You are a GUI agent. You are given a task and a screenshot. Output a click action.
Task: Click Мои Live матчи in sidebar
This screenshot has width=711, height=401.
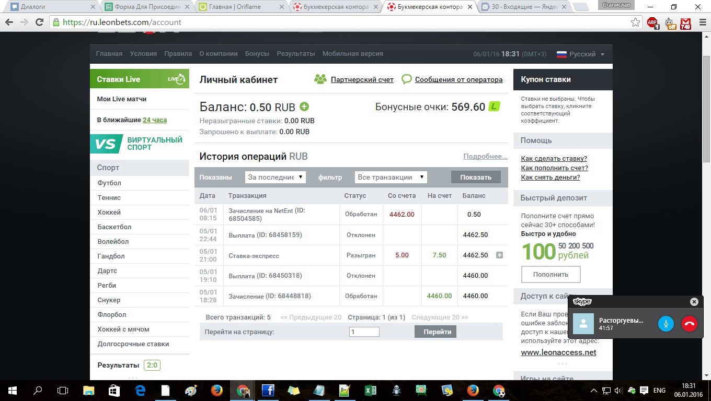tap(122, 99)
